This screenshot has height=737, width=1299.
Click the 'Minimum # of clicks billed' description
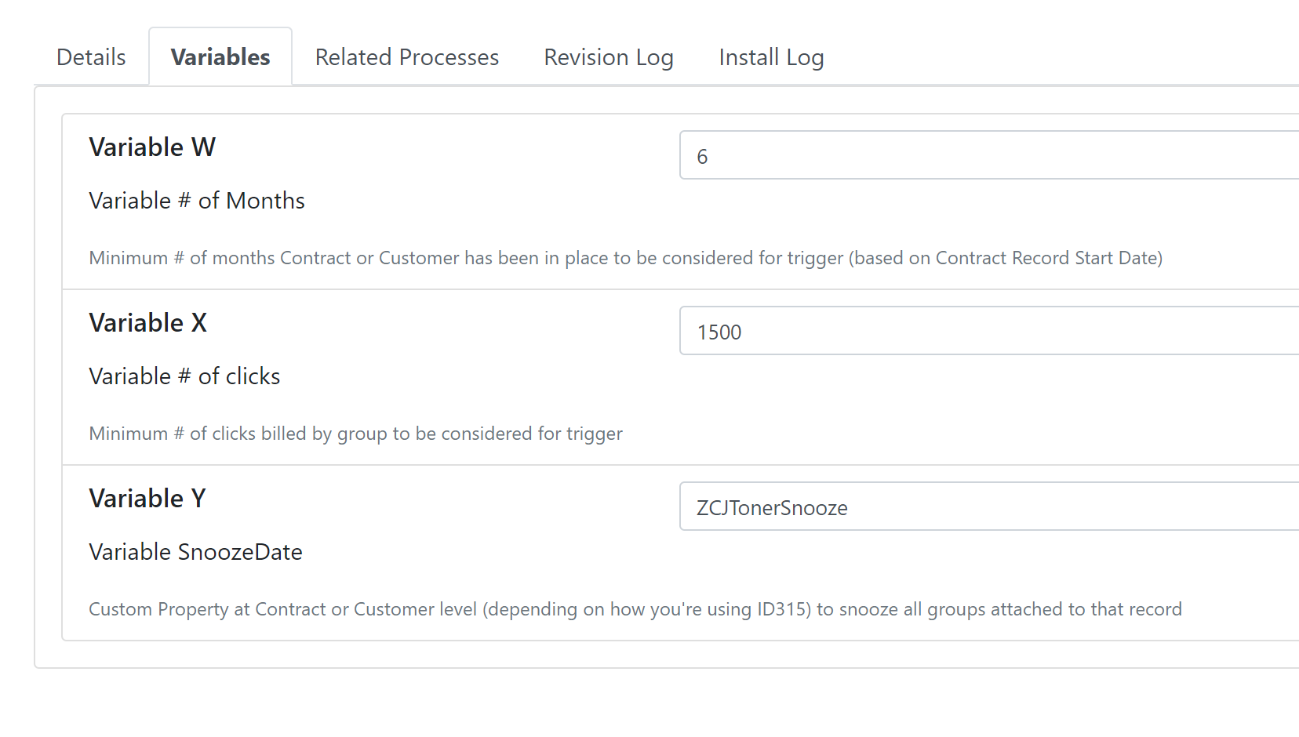click(x=355, y=434)
